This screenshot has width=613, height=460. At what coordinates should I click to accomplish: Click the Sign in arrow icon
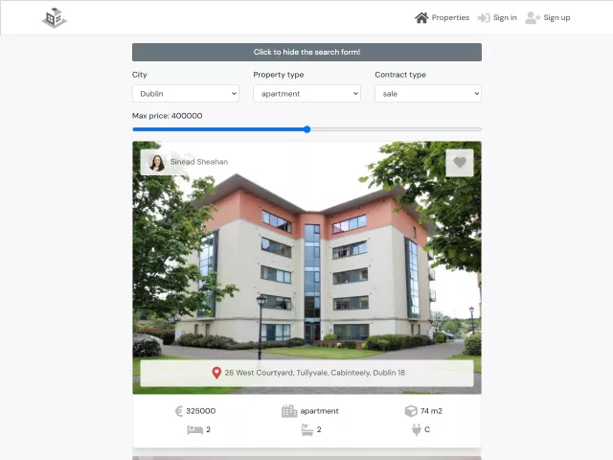pos(484,17)
